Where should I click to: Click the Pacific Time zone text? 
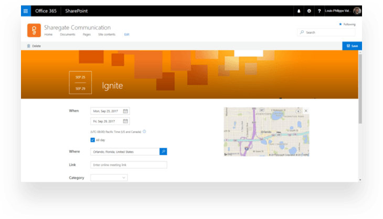pyautogui.click(x=116, y=132)
